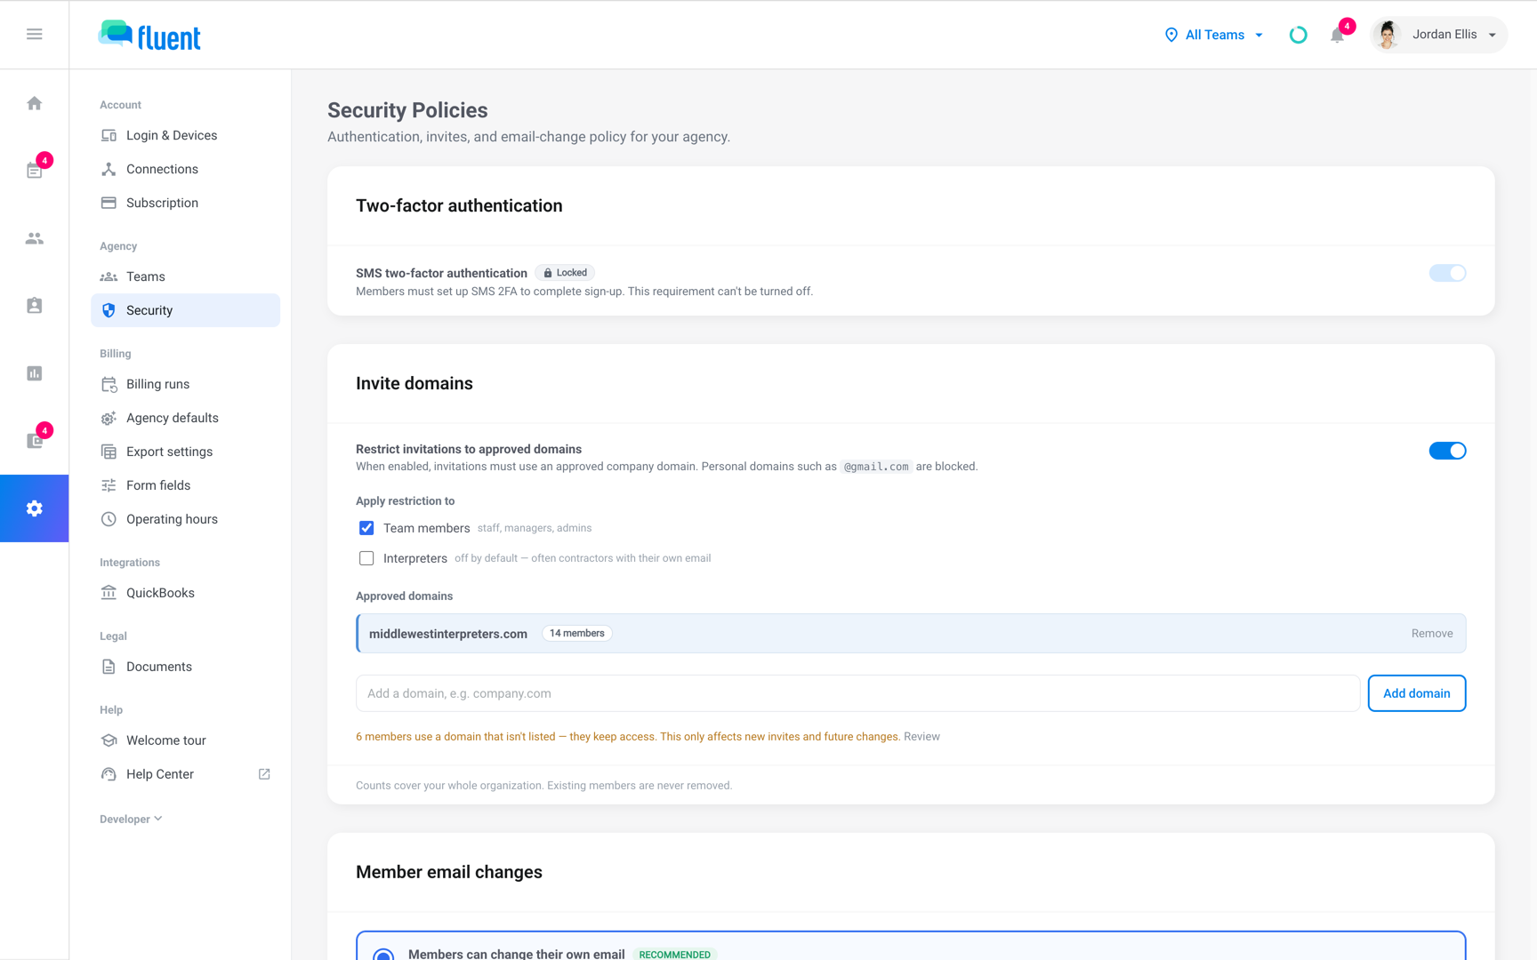Screen dimensions: 1537x960
Task: Toggle the locked SMS two-factor switch
Action: pyautogui.click(x=1447, y=273)
